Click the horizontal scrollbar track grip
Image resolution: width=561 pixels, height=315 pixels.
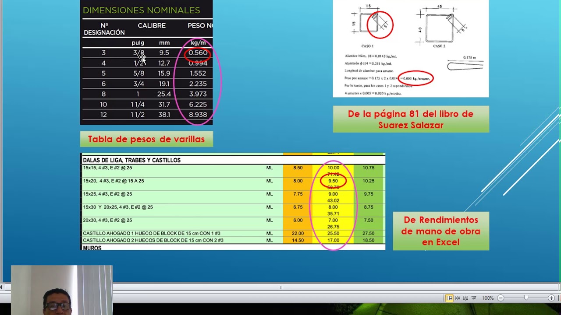pos(281,287)
